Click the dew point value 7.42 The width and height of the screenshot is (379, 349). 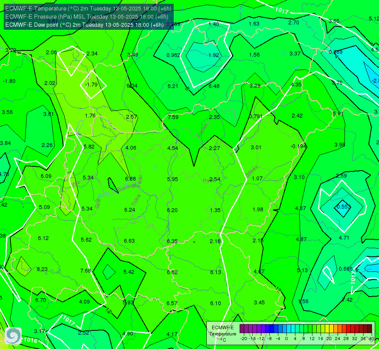(347, 300)
